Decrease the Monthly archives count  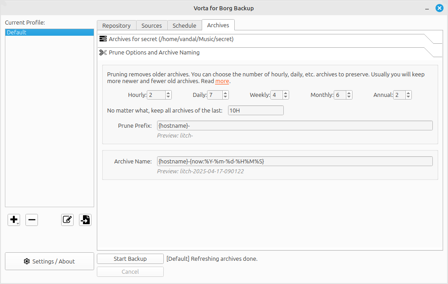tap(349, 97)
